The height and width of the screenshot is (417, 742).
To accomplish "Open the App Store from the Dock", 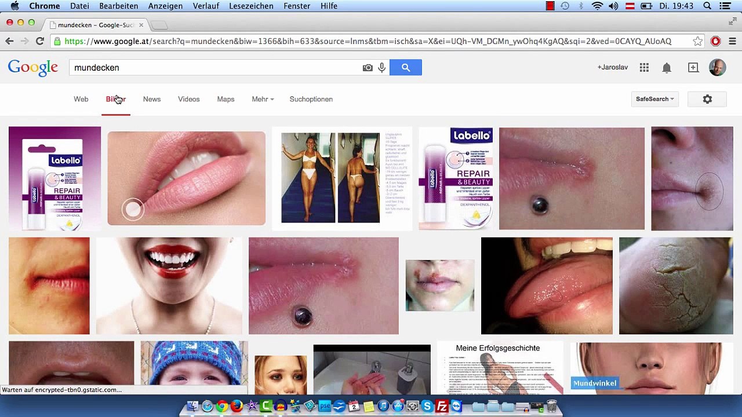I will coord(398,406).
